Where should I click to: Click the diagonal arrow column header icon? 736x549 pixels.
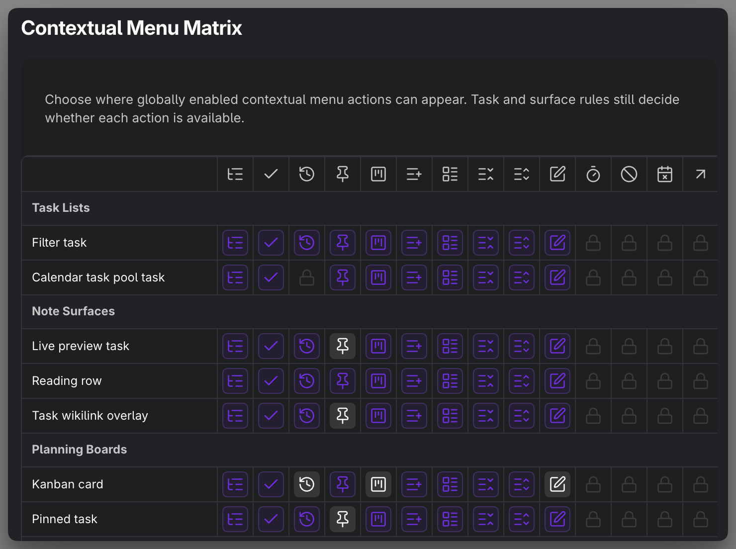(701, 174)
